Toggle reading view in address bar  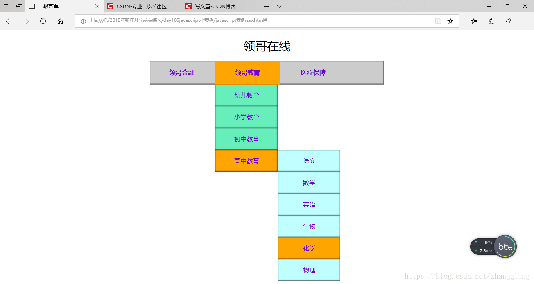pyautogui.click(x=438, y=21)
